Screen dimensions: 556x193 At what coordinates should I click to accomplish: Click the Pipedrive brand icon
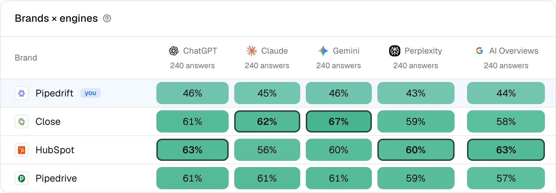(x=22, y=178)
